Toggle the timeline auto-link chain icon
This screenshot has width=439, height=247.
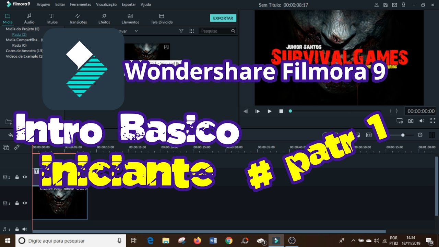point(17,148)
